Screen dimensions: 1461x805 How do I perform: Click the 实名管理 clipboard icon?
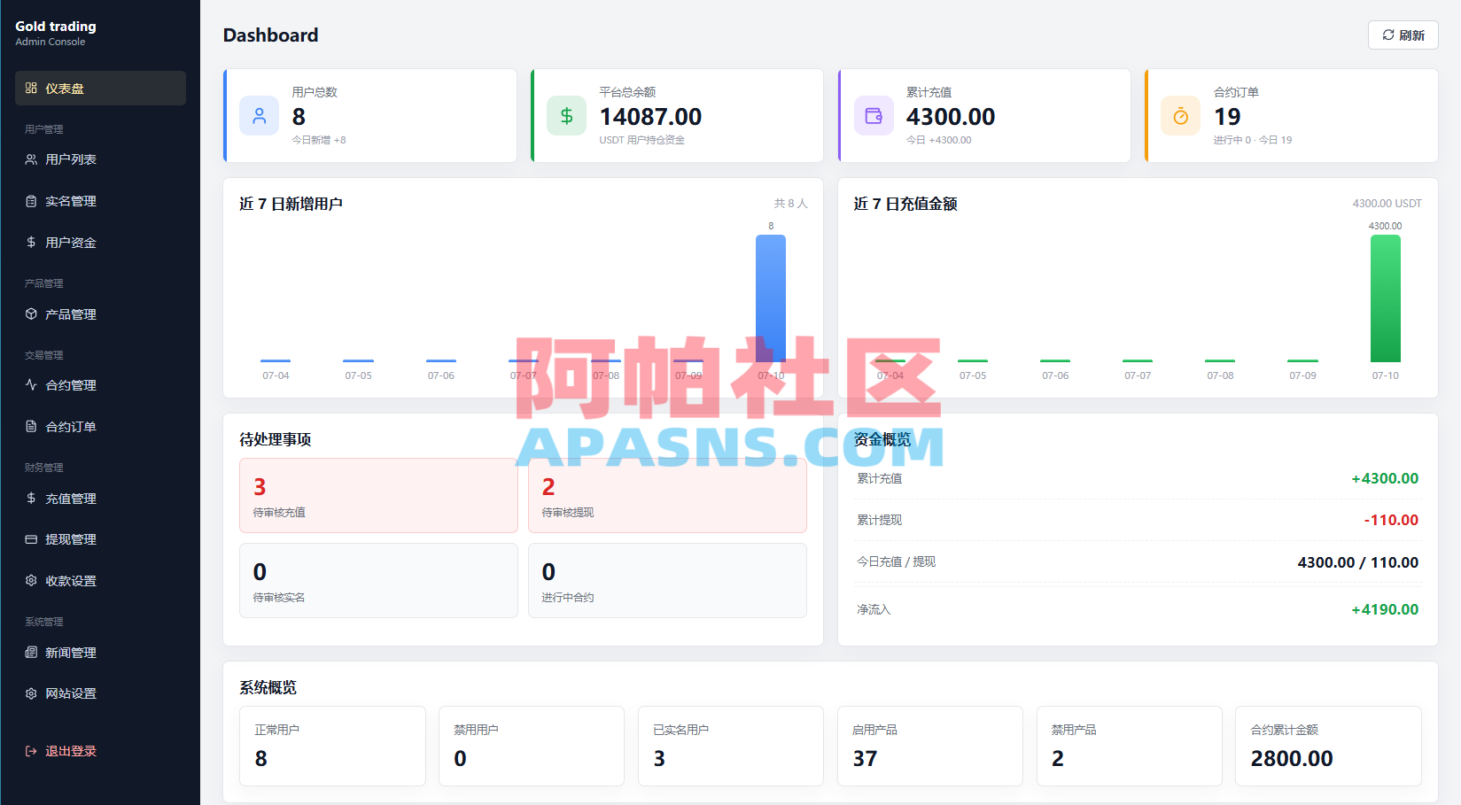pyautogui.click(x=31, y=201)
